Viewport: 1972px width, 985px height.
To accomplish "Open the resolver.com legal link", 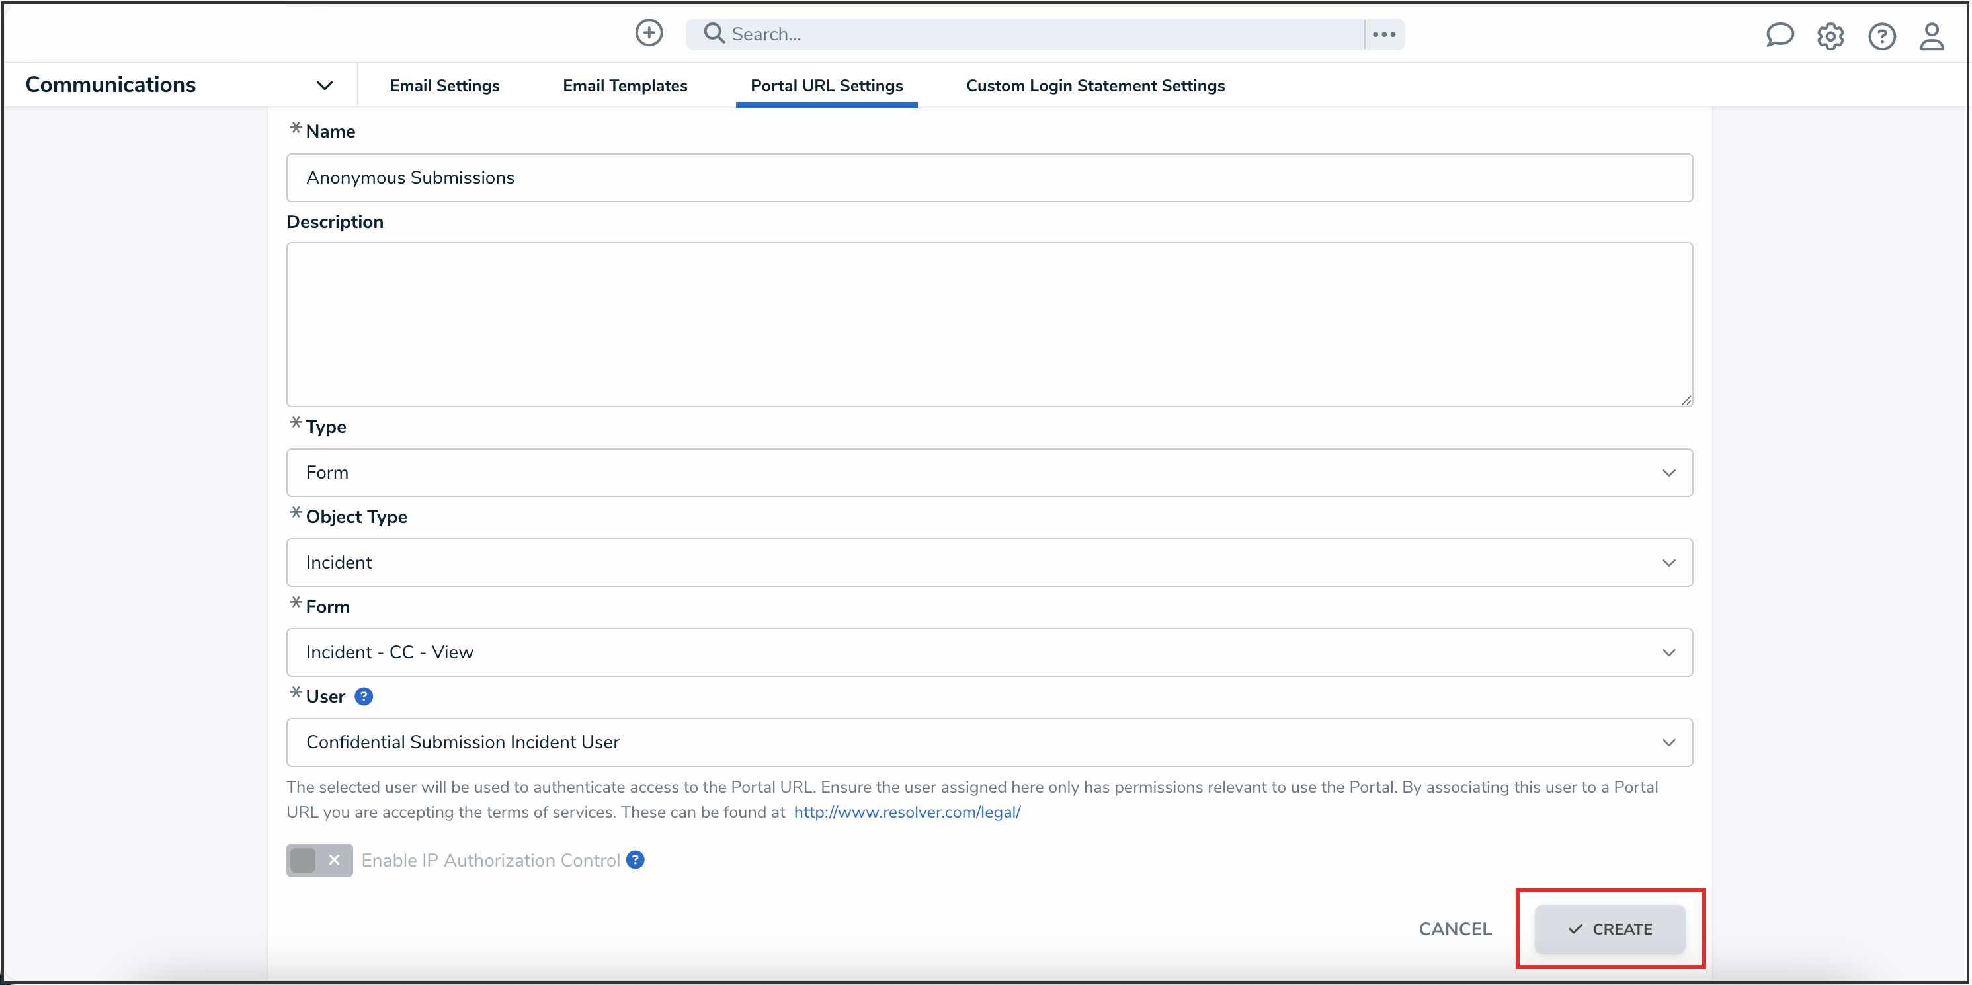I will pos(907,812).
